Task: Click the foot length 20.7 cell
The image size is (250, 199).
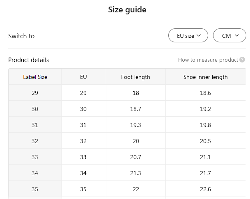Action: 135,157
